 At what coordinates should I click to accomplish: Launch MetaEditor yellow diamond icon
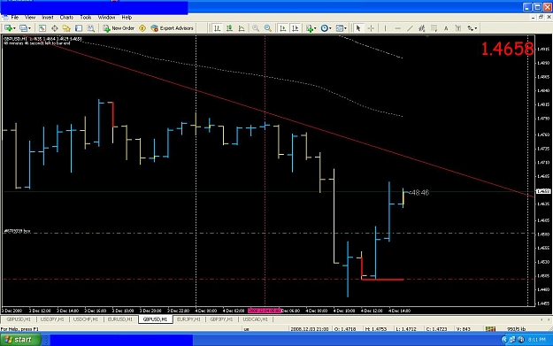click(142, 28)
